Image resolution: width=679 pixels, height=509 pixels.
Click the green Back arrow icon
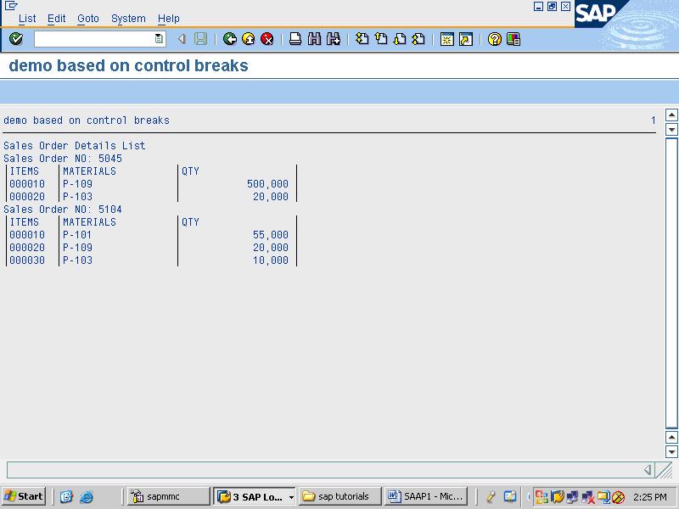click(229, 37)
